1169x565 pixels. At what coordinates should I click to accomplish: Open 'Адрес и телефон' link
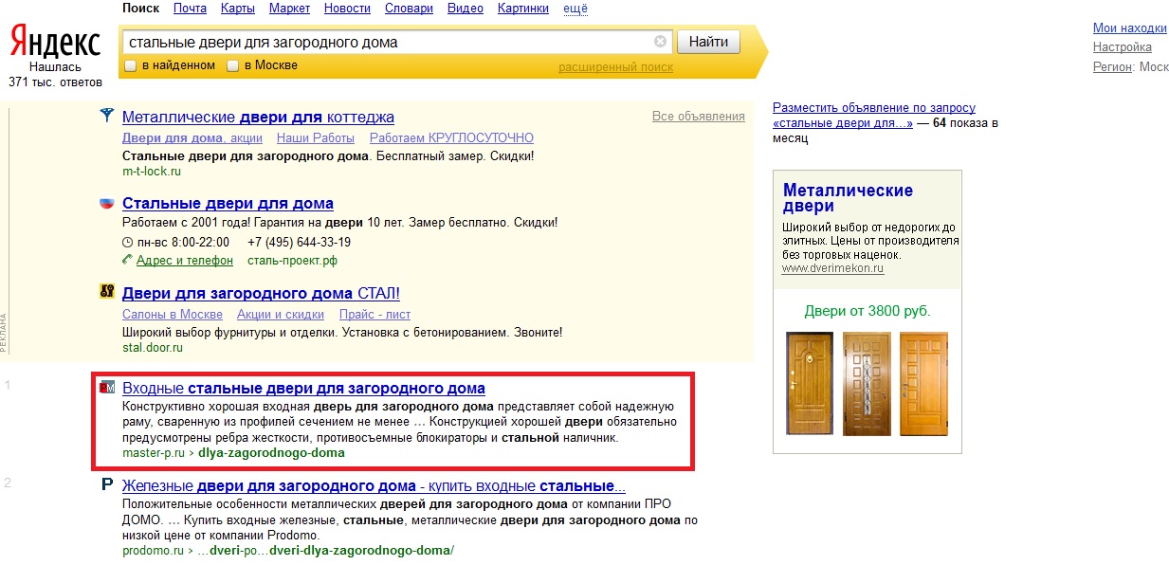pos(185,261)
